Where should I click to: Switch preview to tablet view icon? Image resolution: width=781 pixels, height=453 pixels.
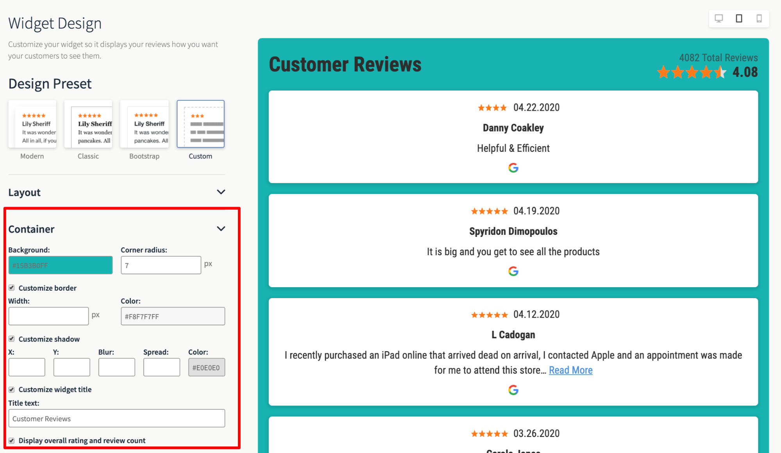coord(739,18)
